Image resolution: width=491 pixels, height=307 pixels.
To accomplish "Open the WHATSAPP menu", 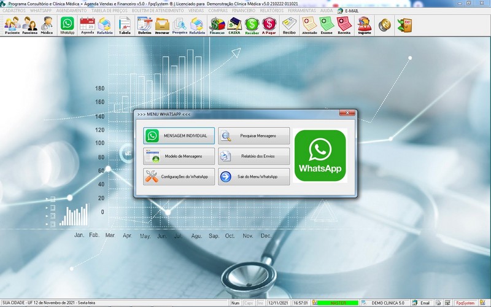I will click(x=41, y=10).
